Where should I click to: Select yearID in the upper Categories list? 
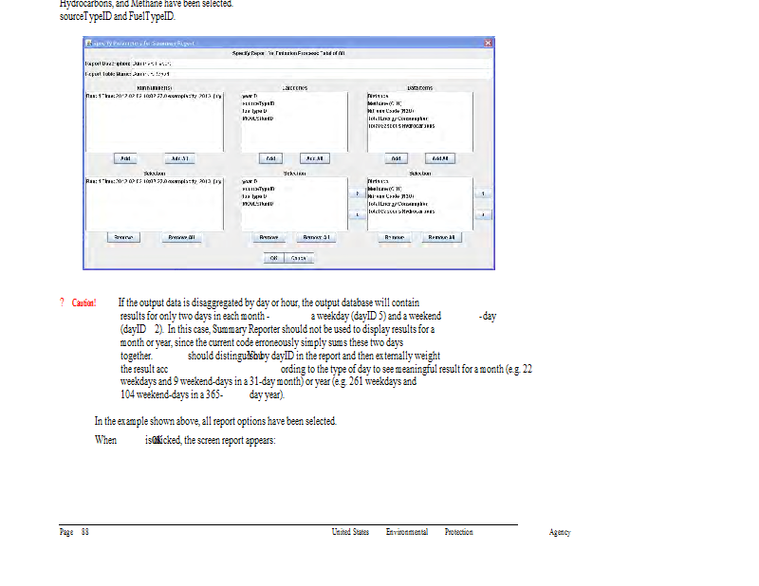(250, 97)
